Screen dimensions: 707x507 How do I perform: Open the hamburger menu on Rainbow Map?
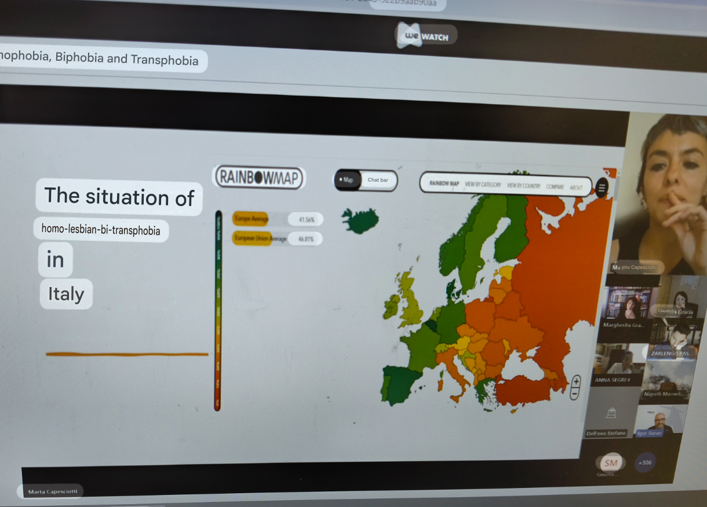coord(602,188)
